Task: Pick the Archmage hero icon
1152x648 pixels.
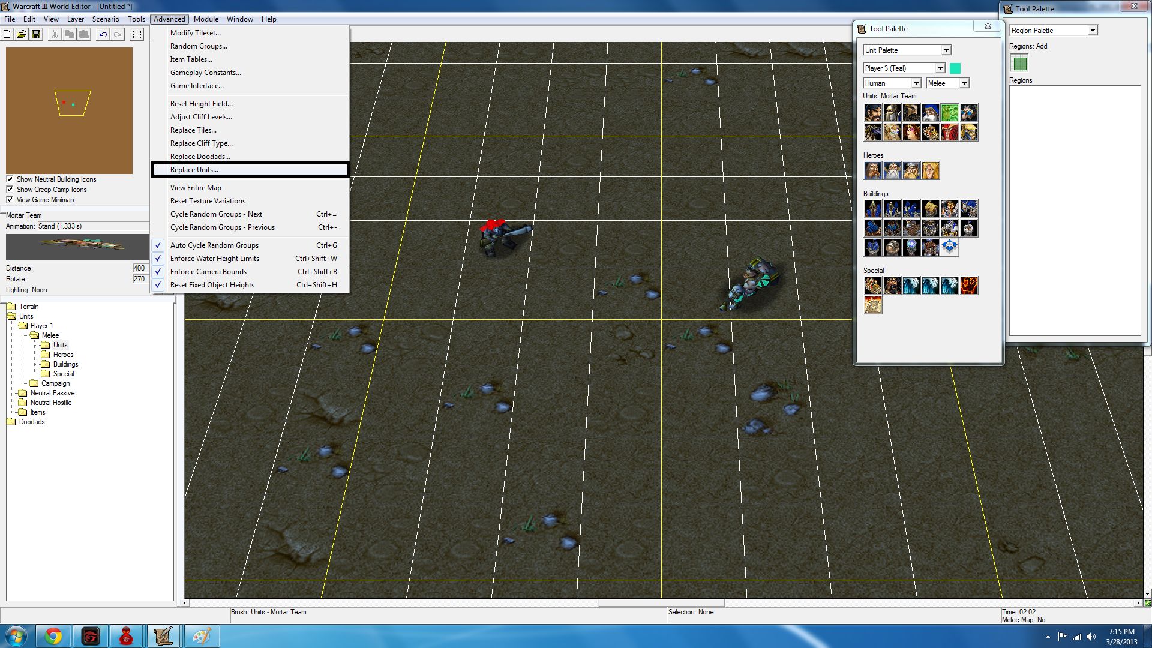Action: coord(892,170)
